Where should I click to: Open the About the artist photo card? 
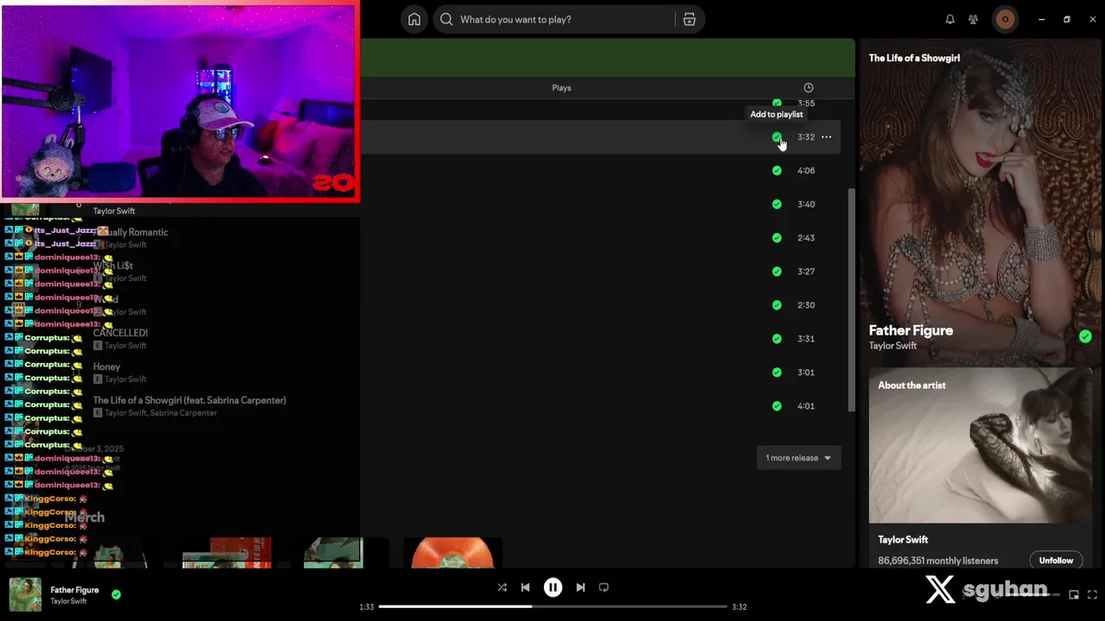980,446
